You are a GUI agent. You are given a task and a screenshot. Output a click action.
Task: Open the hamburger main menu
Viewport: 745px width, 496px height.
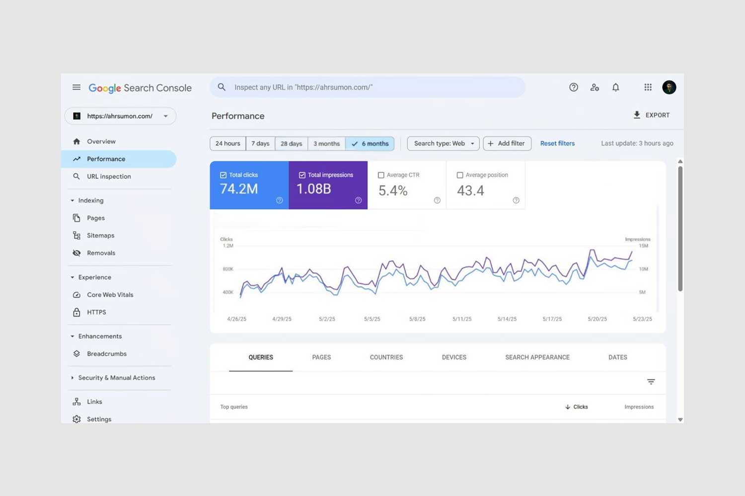click(x=76, y=87)
